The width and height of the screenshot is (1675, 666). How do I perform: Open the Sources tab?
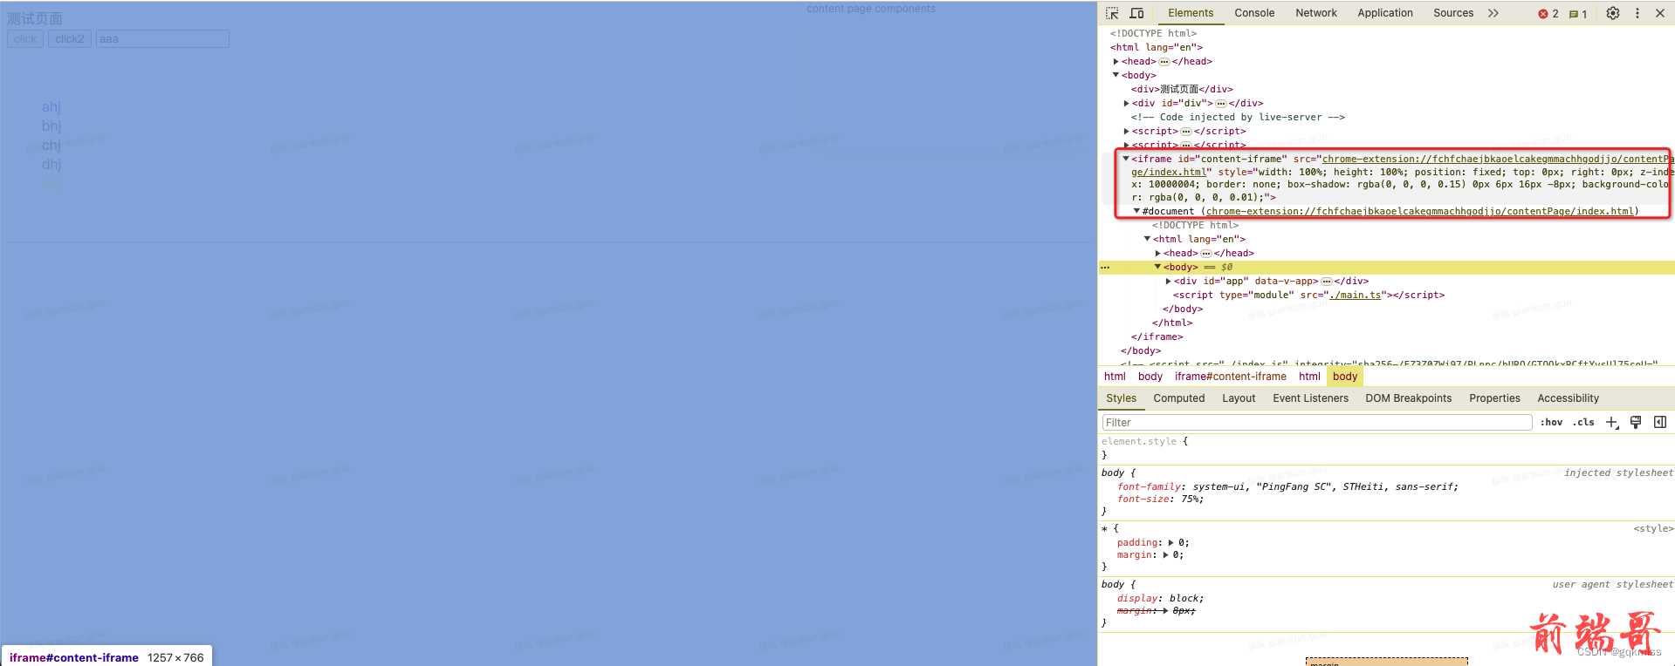[x=1453, y=13]
